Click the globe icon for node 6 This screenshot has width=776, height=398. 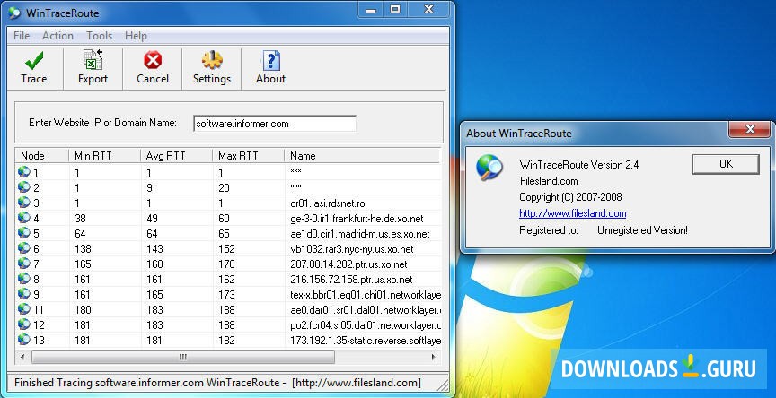point(23,248)
